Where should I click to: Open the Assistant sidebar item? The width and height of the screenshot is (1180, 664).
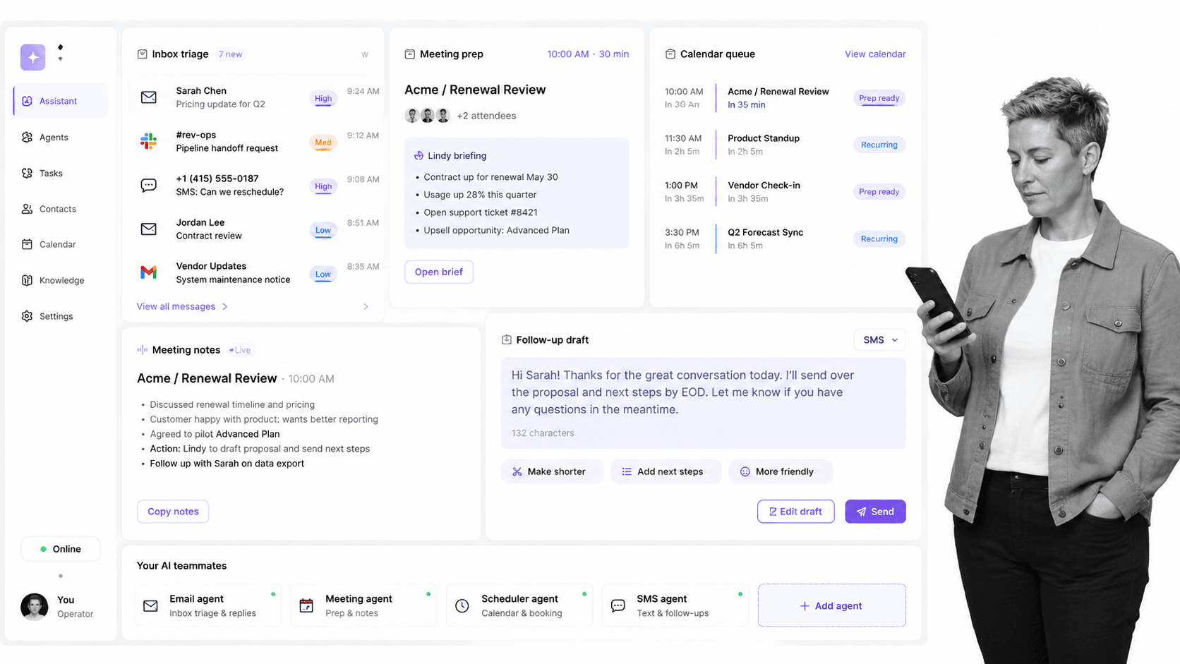[61, 101]
